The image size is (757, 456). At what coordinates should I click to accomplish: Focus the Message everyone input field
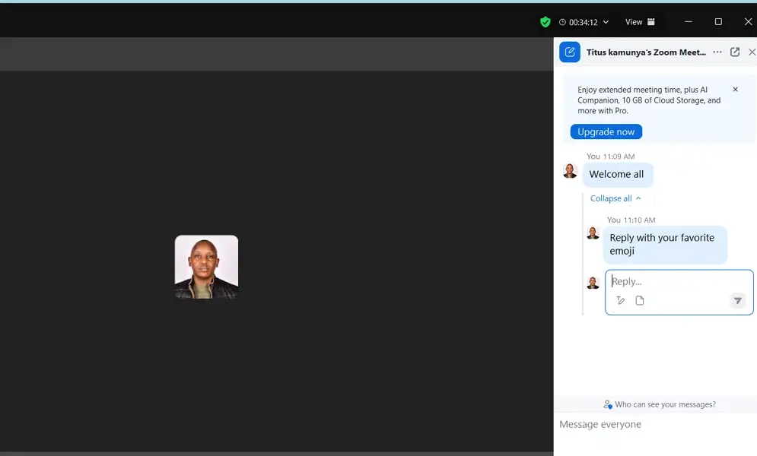pyautogui.click(x=655, y=425)
